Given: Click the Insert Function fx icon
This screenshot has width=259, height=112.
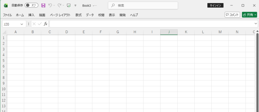Looking at the screenshot, I should point(46,24).
